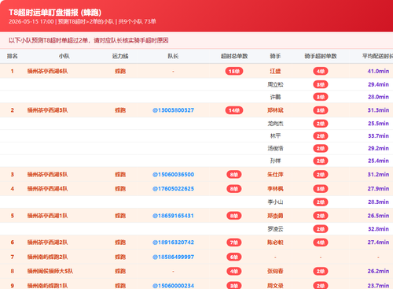Click the notice text starting 以下小队预测T8超时单
This screenshot has height=289, width=393.
(88, 40)
